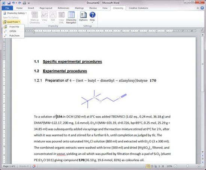Click the Select Browse Object button
This screenshot has width=206, height=170.
pos(203,158)
